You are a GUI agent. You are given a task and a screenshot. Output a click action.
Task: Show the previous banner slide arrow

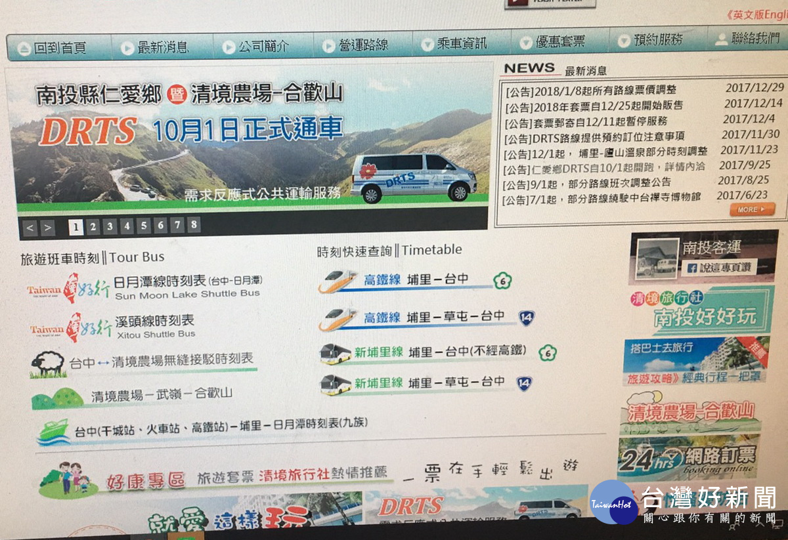point(30,228)
